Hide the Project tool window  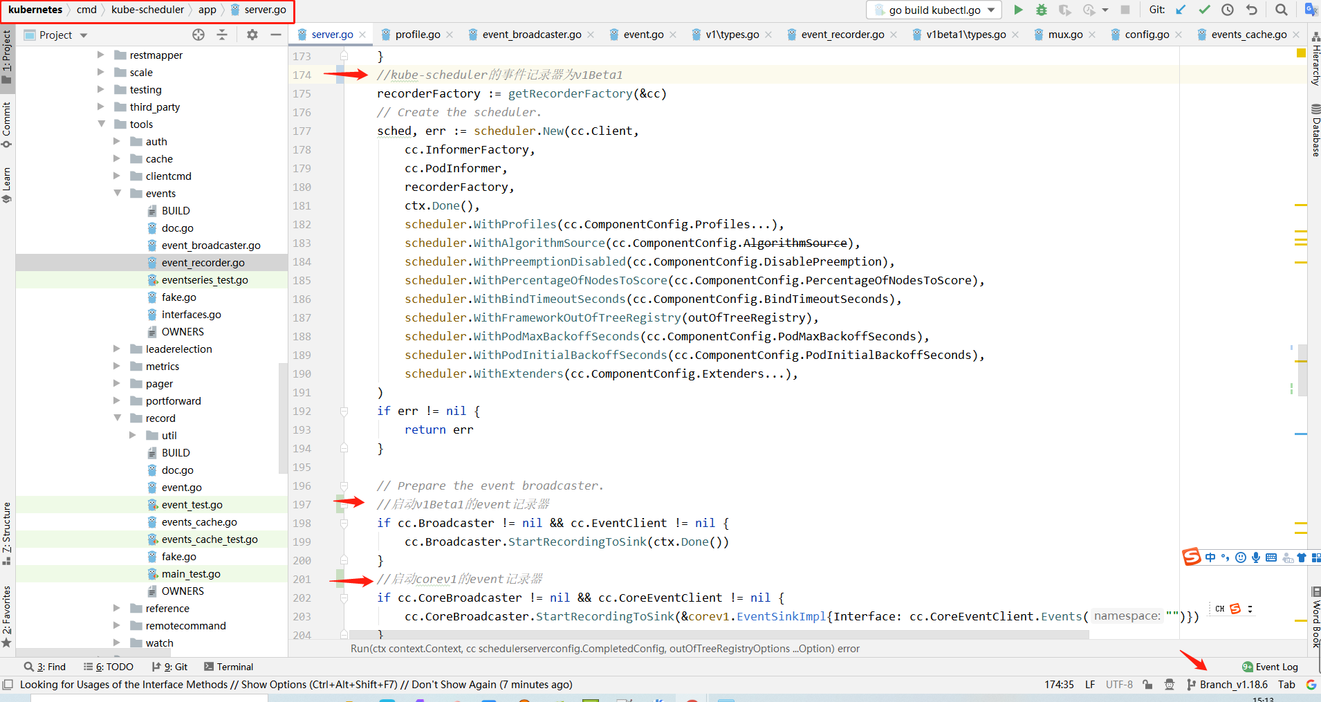[x=276, y=35]
